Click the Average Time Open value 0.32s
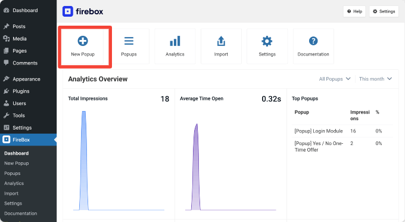The image size is (405, 222). coord(271,99)
